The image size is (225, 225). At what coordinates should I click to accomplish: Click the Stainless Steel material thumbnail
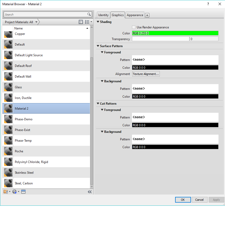(8, 172)
